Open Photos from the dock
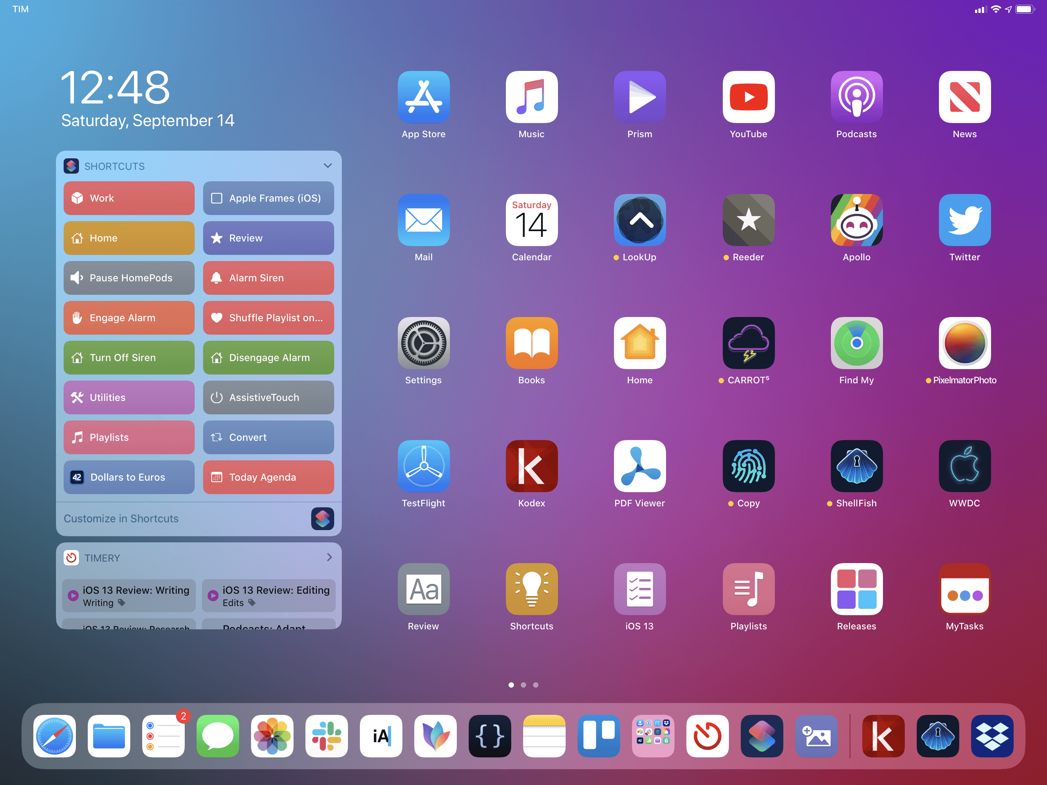This screenshot has height=785, width=1047. pos(272,736)
